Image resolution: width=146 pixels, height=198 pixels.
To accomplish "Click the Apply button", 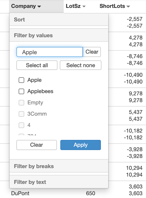I will [x=81, y=145].
